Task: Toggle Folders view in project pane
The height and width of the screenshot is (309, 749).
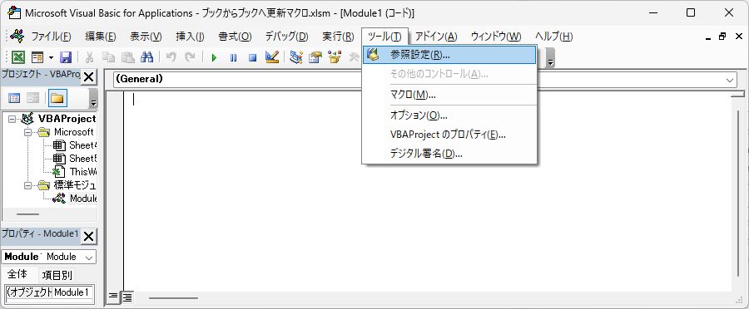Action: [x=57, y=98]
